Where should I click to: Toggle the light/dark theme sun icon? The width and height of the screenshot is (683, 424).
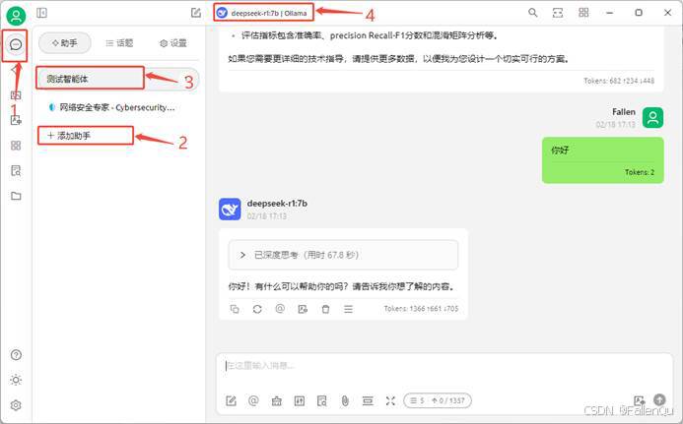click(16, 380)
